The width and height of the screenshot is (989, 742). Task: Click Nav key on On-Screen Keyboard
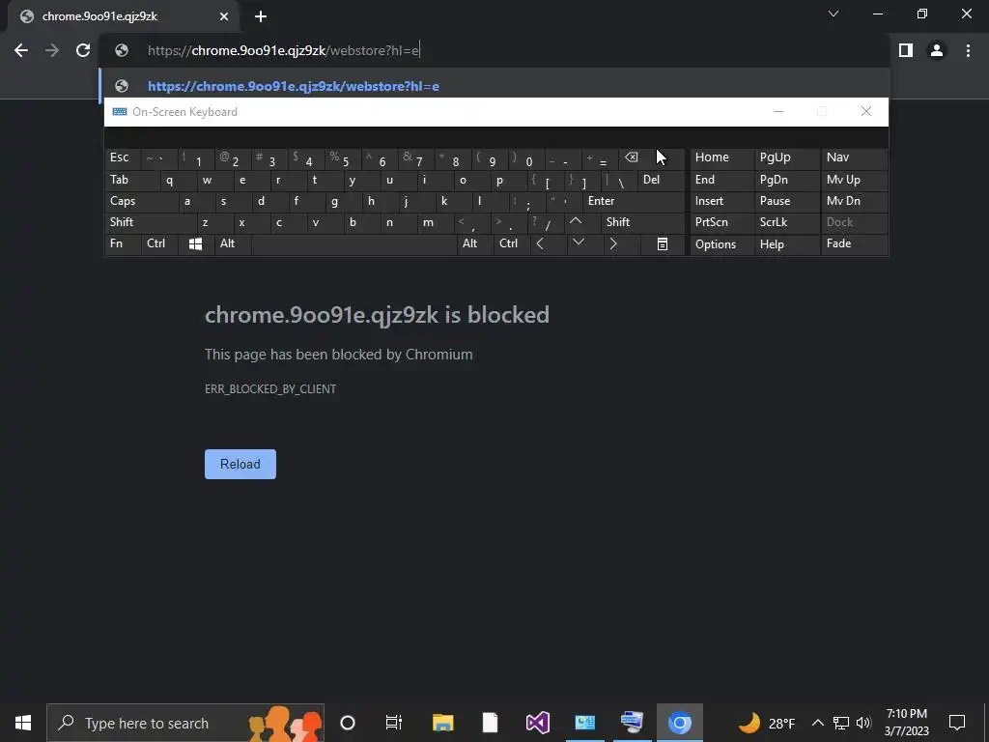pos(855,157)
